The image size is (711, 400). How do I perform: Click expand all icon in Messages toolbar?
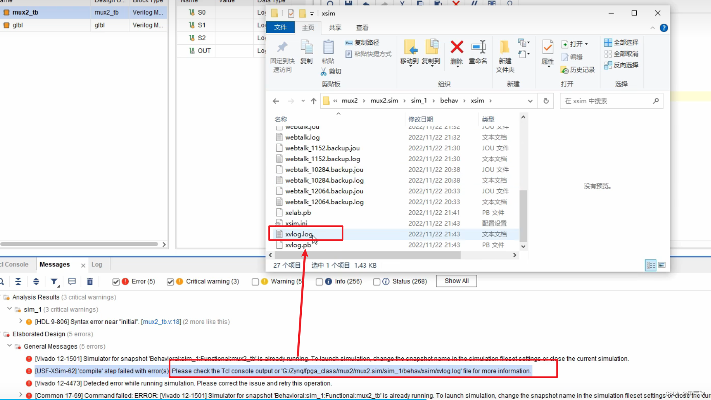click(x=36, y=281)
